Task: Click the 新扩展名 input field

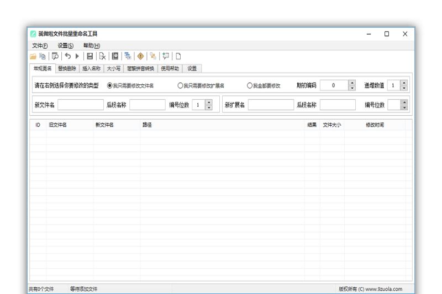Action: pos(271,105)
